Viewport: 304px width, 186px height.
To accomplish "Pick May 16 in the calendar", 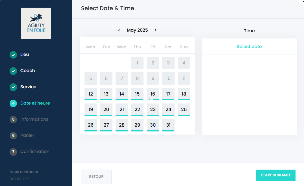I will point(153,94).
